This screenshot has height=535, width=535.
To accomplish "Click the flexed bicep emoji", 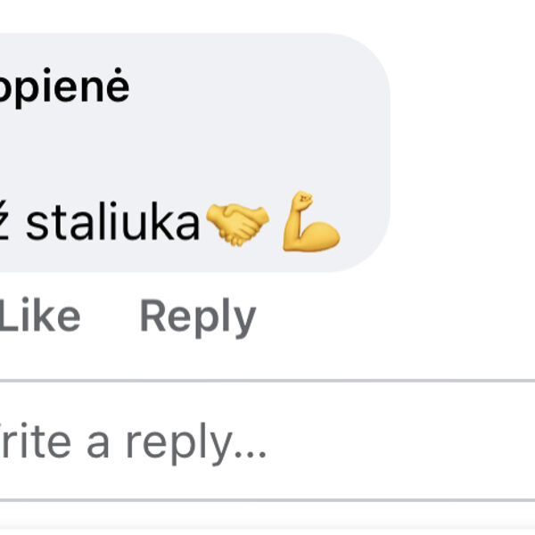I will [310, 221].
